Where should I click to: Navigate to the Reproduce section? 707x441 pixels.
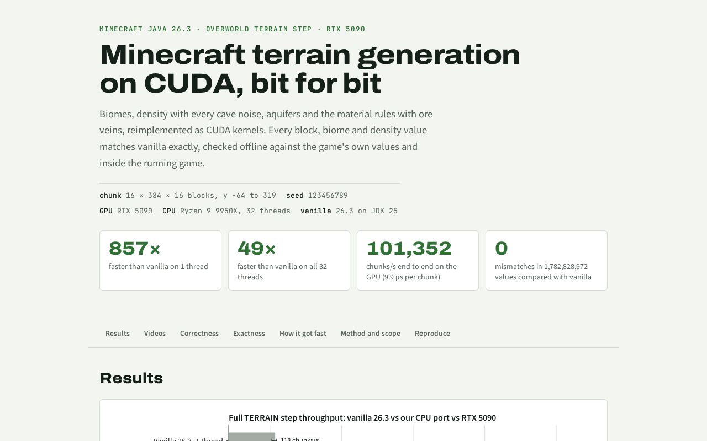coord(432,334)
